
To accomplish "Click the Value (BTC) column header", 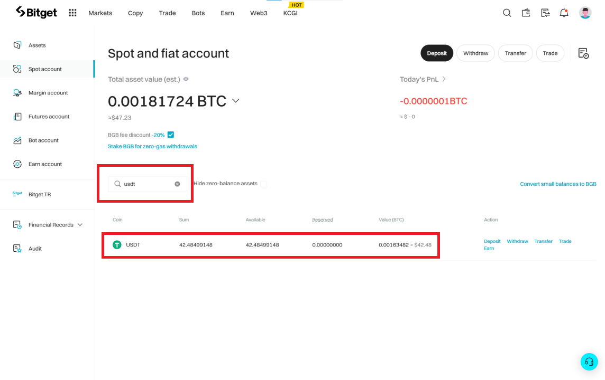I will point(391,220).
